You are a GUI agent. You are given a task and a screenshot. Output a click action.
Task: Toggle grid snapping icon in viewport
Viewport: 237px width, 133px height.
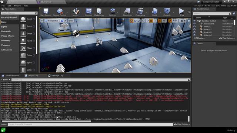pyautogui.click(x=151, y=21)
